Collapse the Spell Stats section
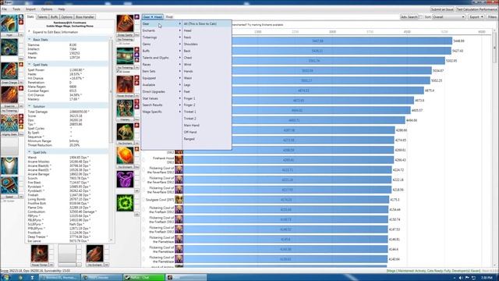This screenshot has width=499, height=281. (30, 64)
